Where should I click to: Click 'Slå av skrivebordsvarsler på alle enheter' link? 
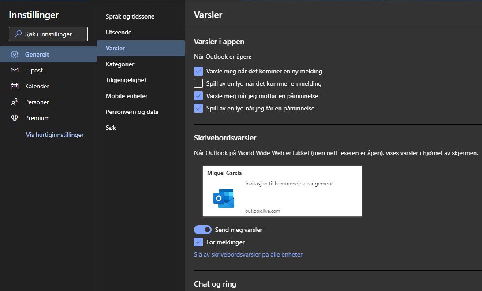coord(248,254)
